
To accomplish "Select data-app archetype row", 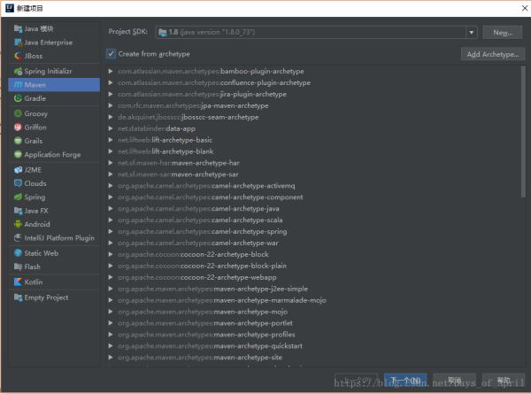I will point(313,128).
